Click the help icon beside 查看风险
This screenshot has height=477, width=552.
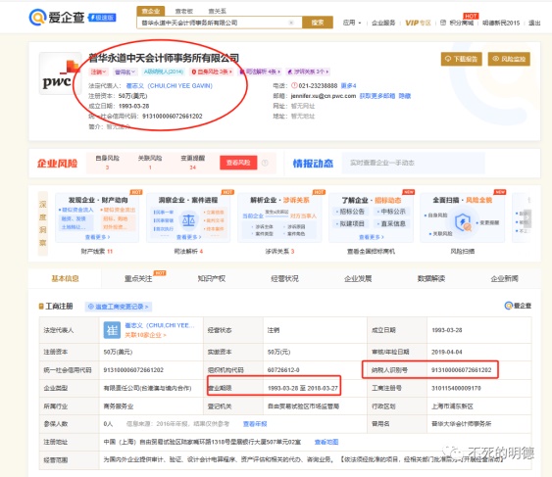tap(265, 163)
